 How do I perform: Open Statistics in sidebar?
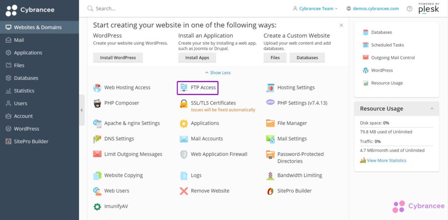[x=39, y=91]
